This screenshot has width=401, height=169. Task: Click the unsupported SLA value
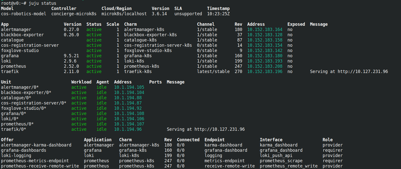[188, 14]
